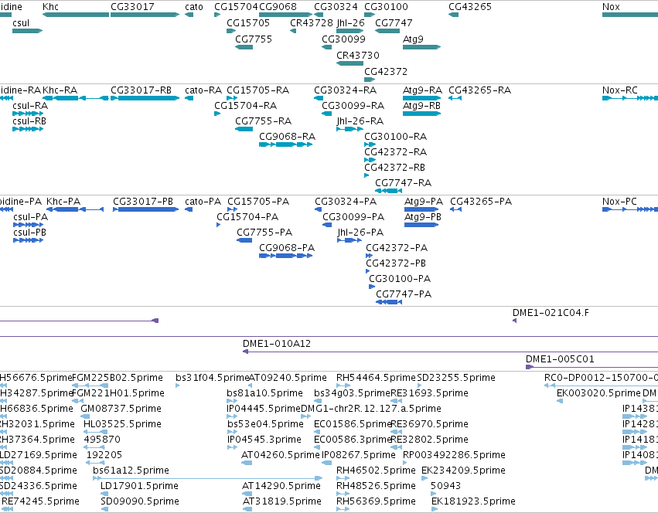Click the Atg9-PA protein feature
Screen dimensions: 658x513
click(421, 209)
